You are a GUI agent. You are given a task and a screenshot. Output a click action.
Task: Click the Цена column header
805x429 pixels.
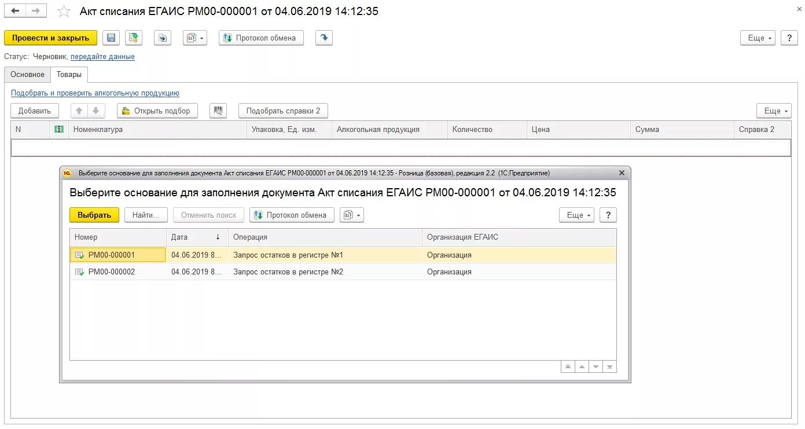(579, 130)
